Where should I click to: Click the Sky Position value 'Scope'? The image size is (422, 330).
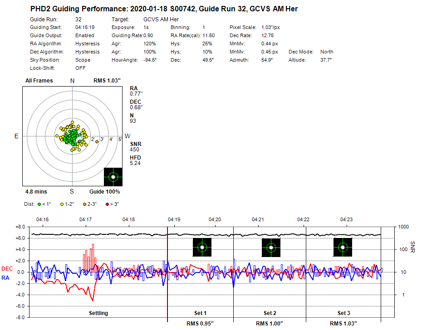pyautogui.click(x=83, y=60)
